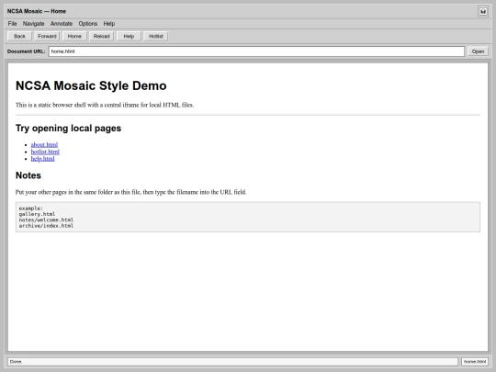Open the Help menu
This screenshot has height=372, width=496.
109,24
